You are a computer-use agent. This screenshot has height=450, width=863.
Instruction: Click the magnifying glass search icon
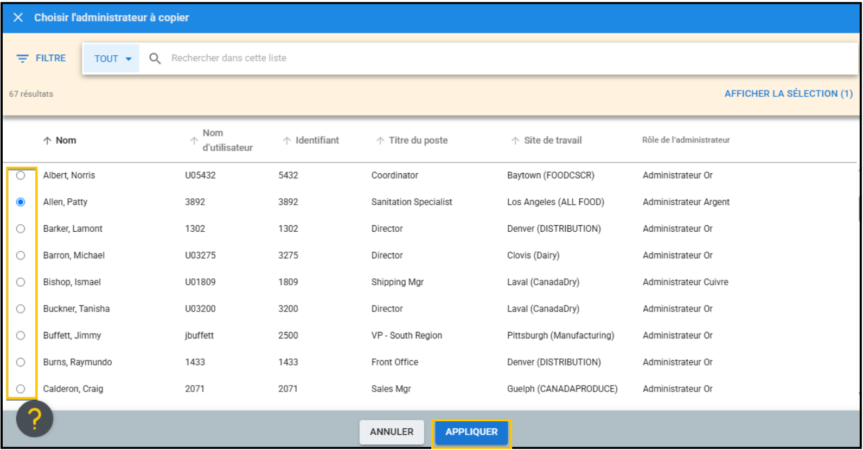point(155,58)
